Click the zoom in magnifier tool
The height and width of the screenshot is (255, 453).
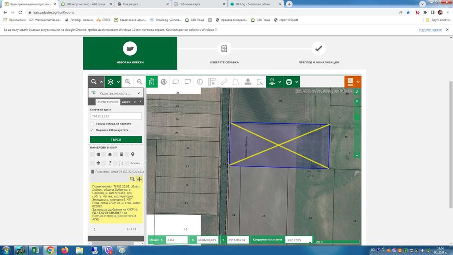pyautogui.click(x=128, y=82)
